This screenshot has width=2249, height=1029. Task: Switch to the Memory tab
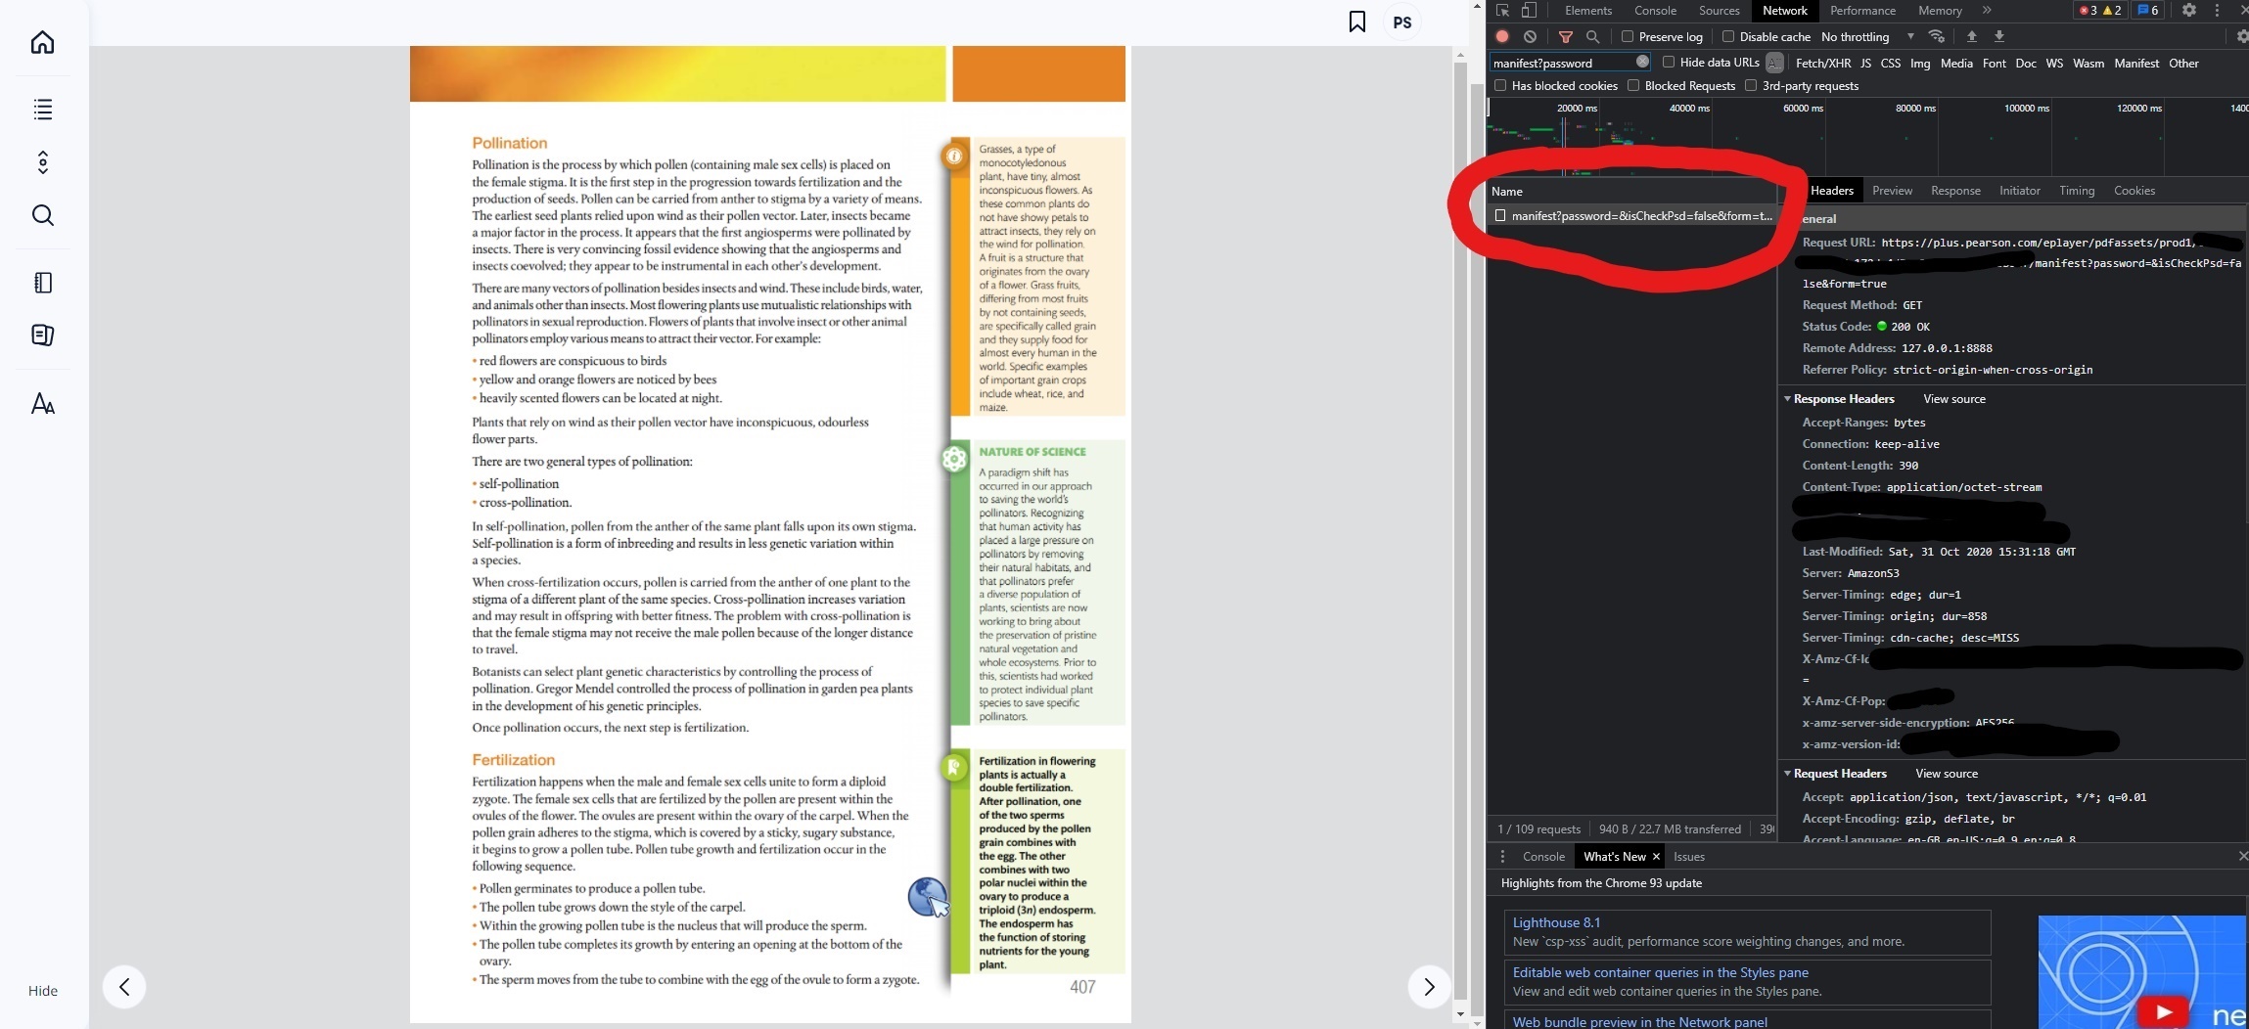tap(1940, 11)
